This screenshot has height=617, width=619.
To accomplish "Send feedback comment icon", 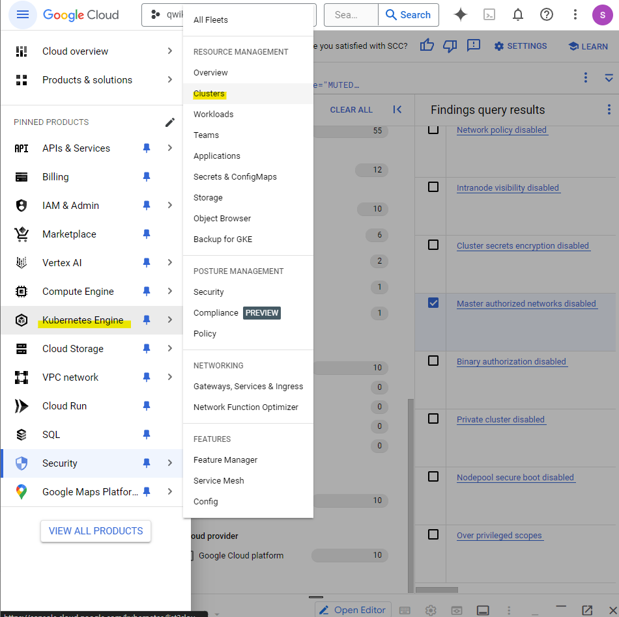I will click(x=473, y=46).
